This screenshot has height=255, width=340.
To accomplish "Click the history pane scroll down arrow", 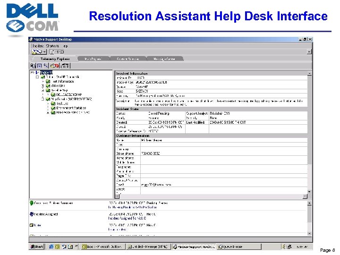I will tap(309, 234).
